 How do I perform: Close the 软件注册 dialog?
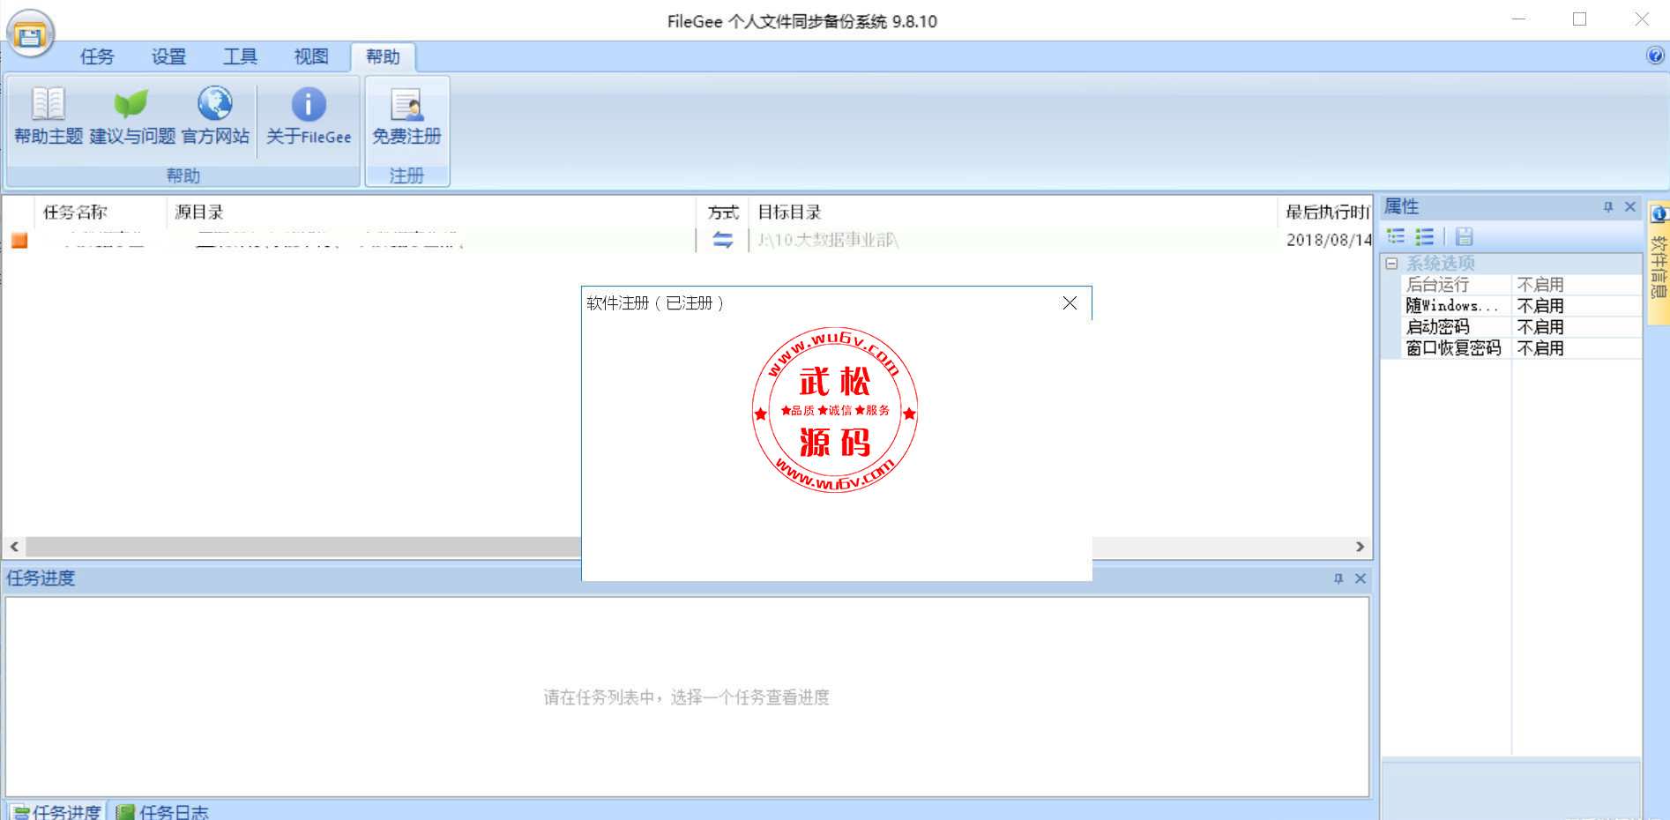pos(1070,302)
